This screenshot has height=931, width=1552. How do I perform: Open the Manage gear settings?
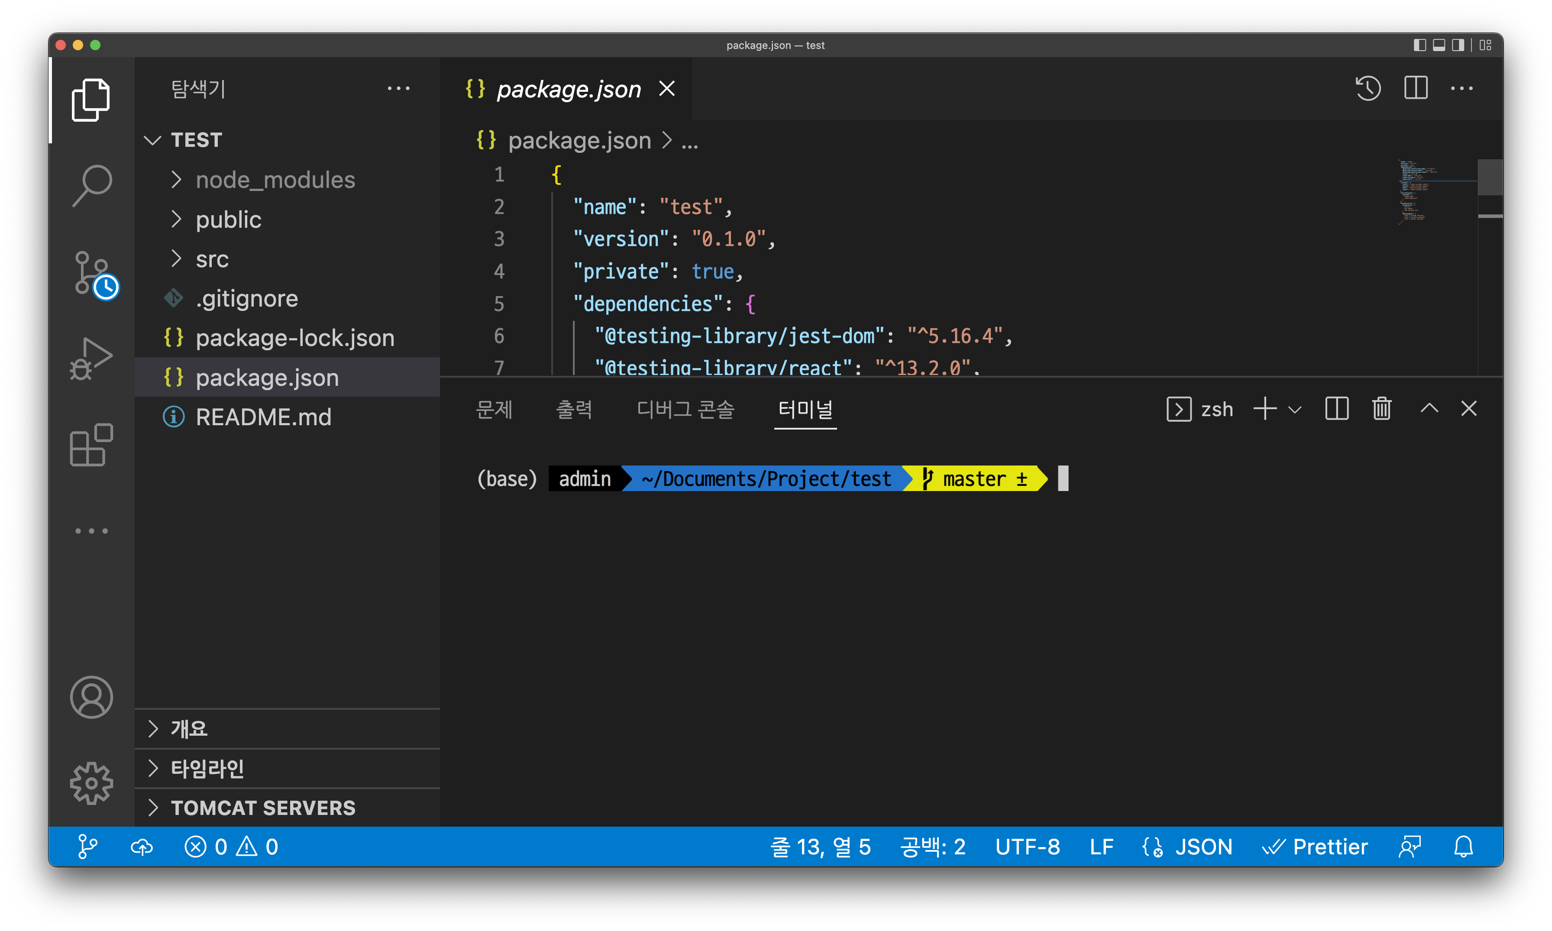(92, 783)
